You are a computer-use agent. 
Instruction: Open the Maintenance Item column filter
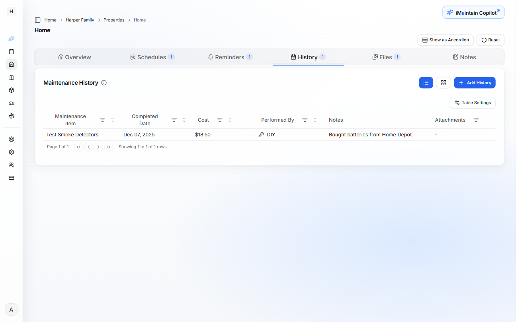pyautogui.click(x=102, y=120)
